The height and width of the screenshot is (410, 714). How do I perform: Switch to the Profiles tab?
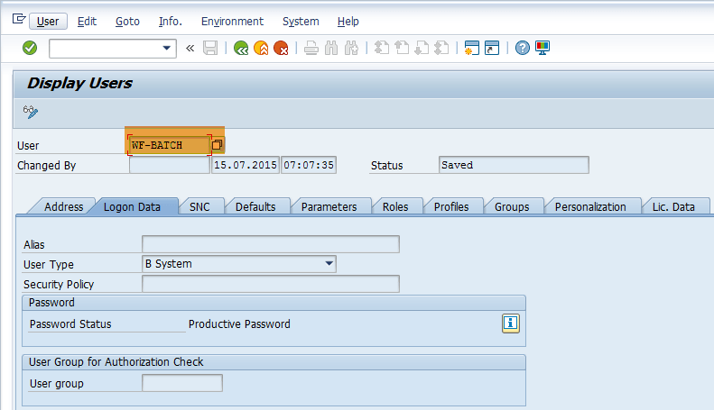coord(451,207)
